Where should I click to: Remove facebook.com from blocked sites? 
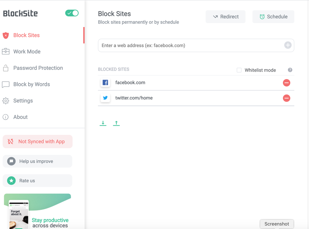286,83
